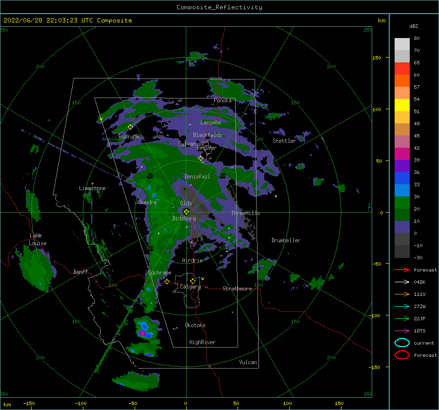The width and height of the screenshot is (439, 410).
Task: Click the green 22JP arrow icon
Action: coord(402,318)
